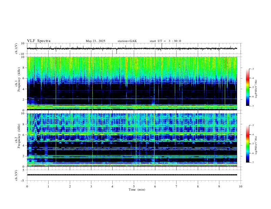Viewport: 271px width, 209px height.
Task: Click the log(PSD) label beside ch.2 colorbar
Action: pyautogui.click(x=256, y=145)
